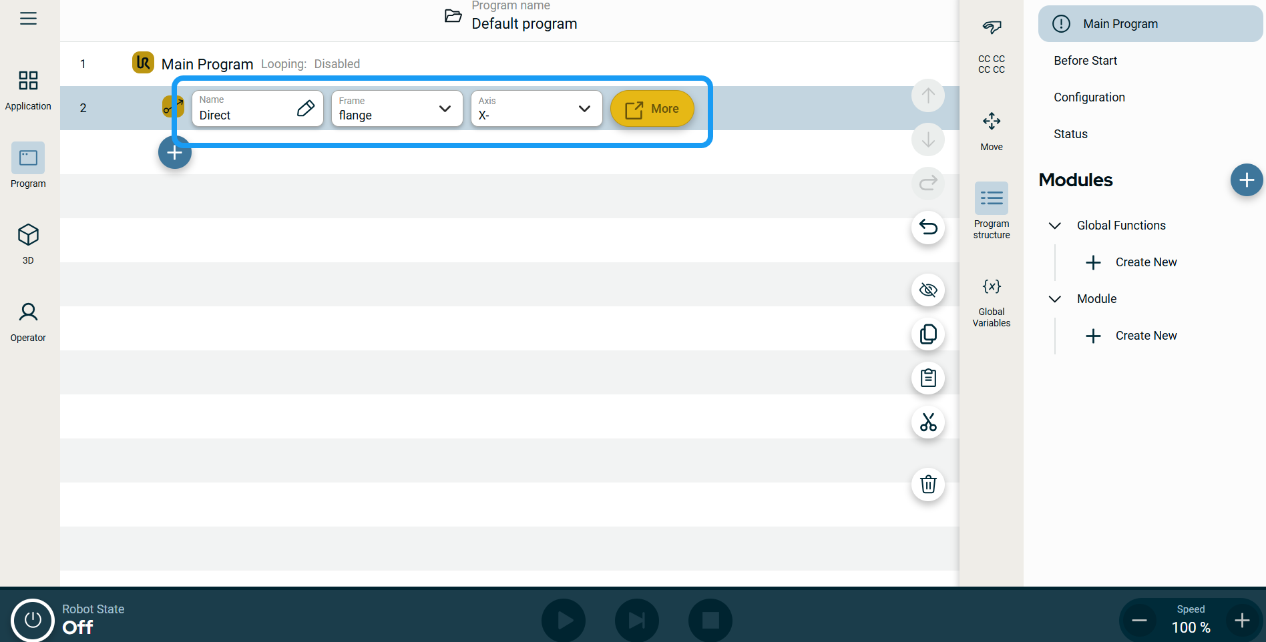Increase speed with plus button
1266x642 pixels.
coord(1242,621)
